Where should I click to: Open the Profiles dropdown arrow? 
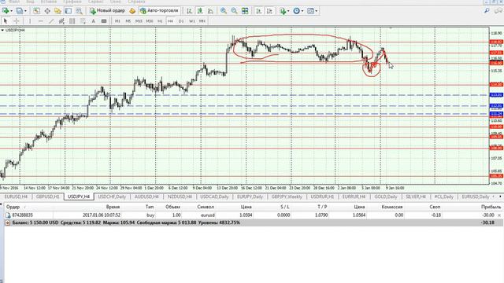pyautogui.click(x=25, y=11)
